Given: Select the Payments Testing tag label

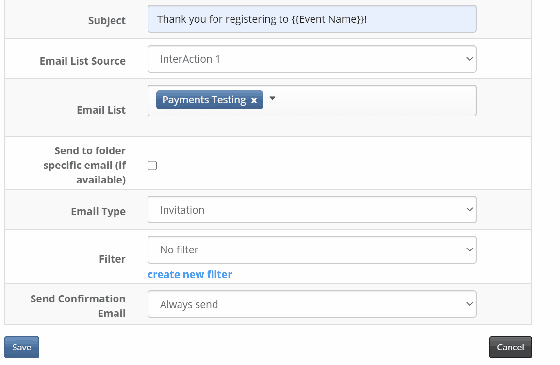Looking at the screenshot, I should coord(204,100).
